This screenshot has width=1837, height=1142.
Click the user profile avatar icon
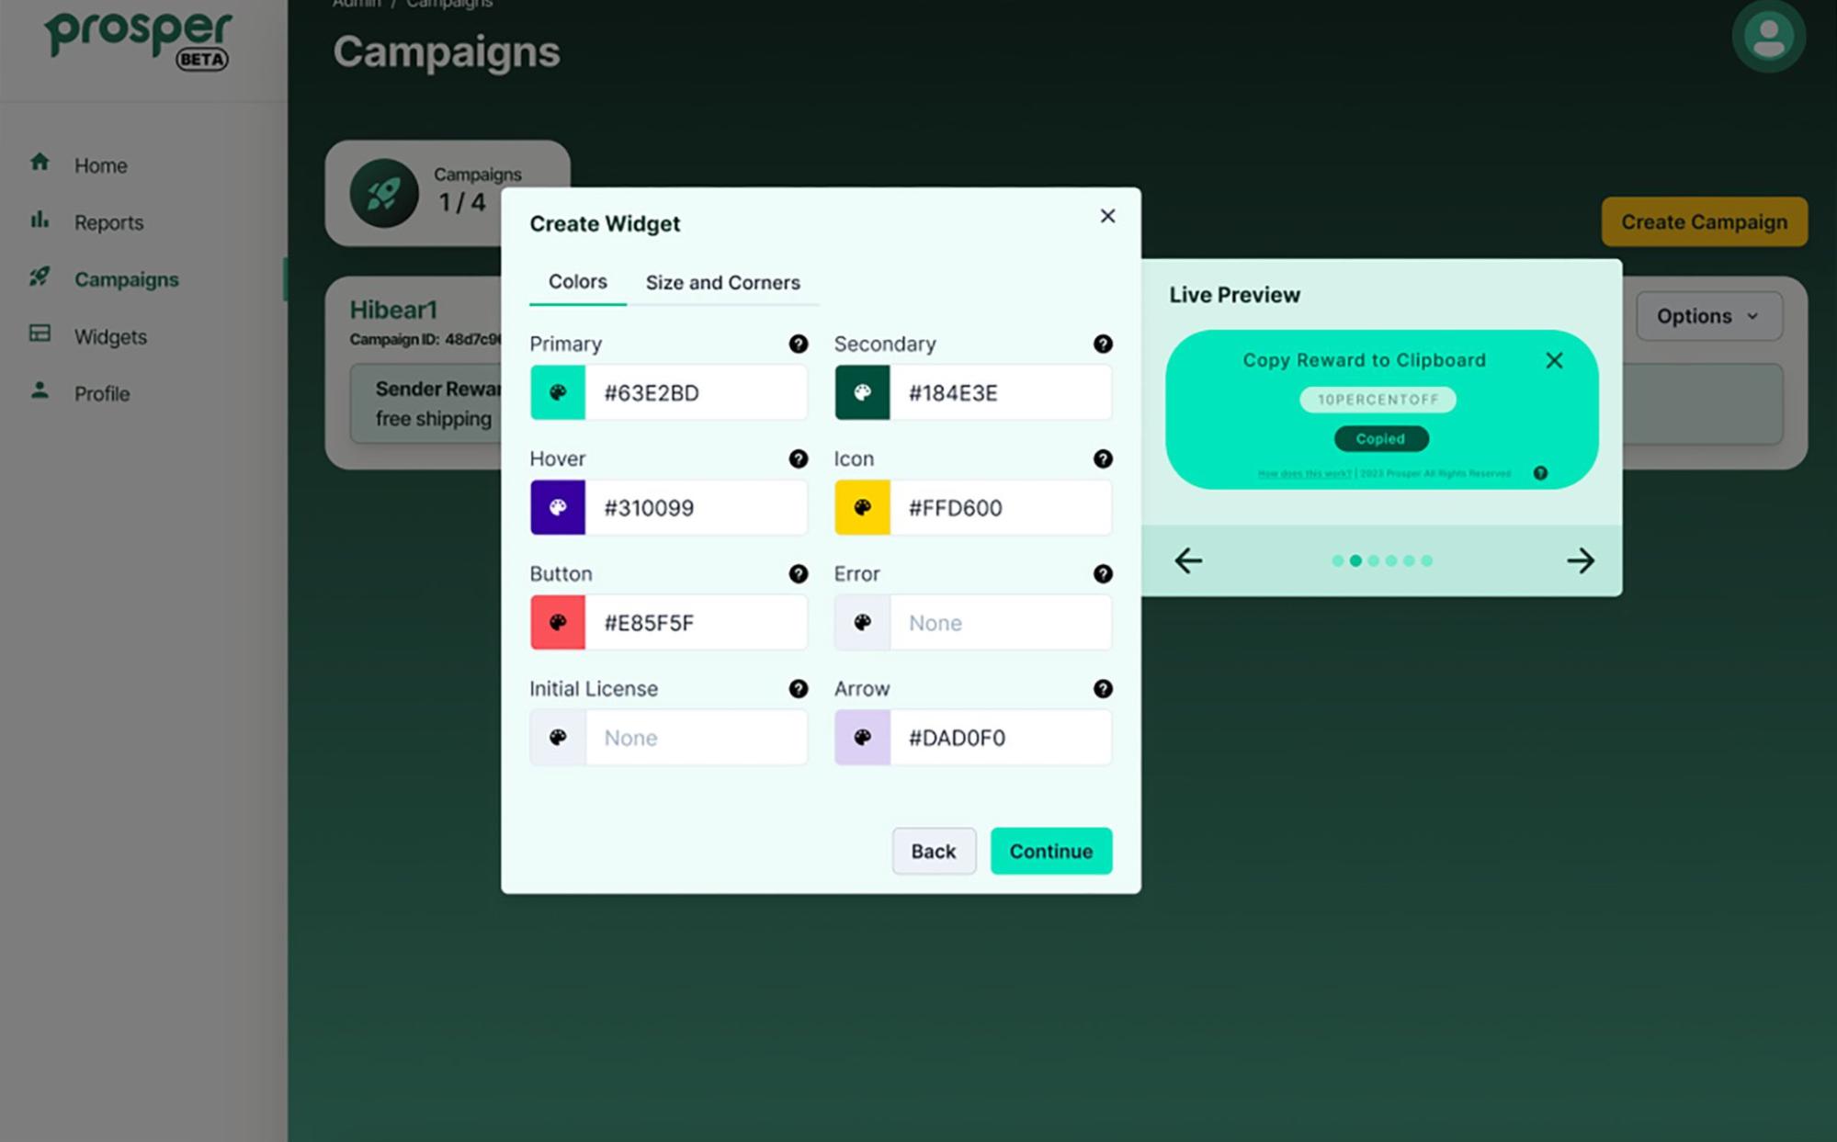(x=1770, y=36)
